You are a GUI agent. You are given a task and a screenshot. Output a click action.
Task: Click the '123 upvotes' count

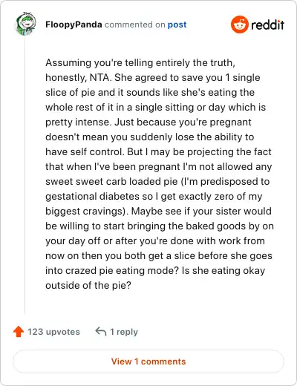(x=53, y=332)
